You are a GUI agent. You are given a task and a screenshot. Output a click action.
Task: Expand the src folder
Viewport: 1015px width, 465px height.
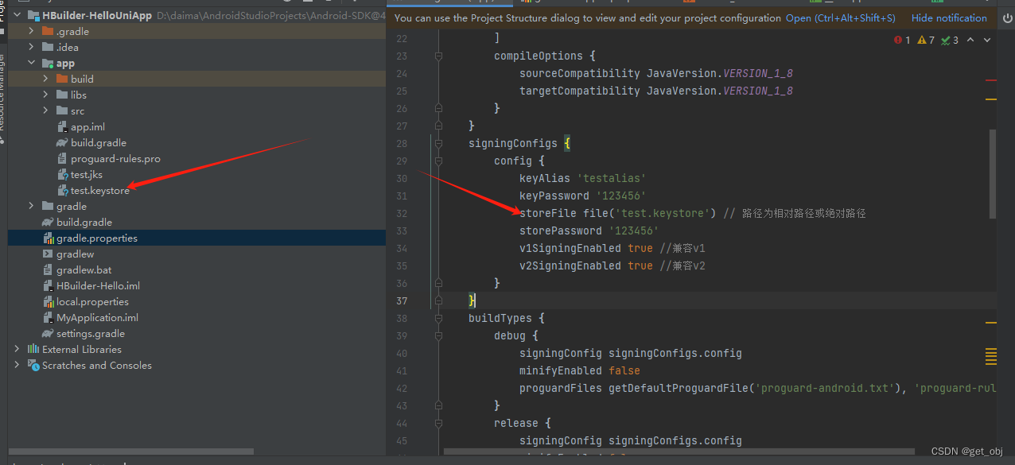[x=45, y=111]
